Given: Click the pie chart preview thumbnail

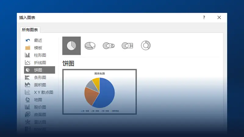Looking at the screenshot, I should pyautogui.click(x=100, y=92).
